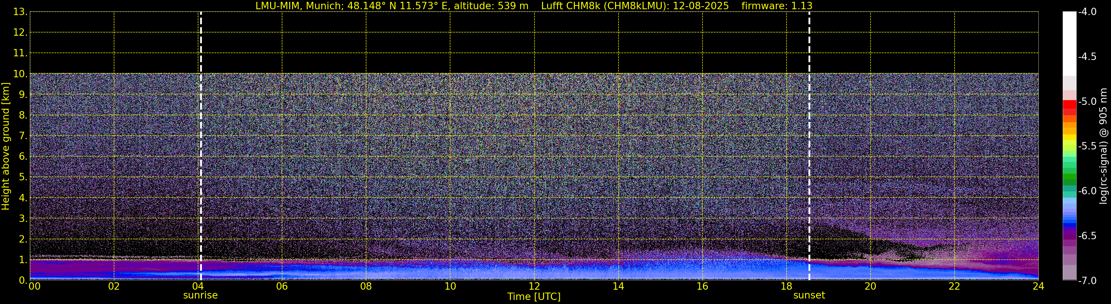Click the '04' time tick label
The height and width of the screenshot is (304, 1111).
point(198,286)
